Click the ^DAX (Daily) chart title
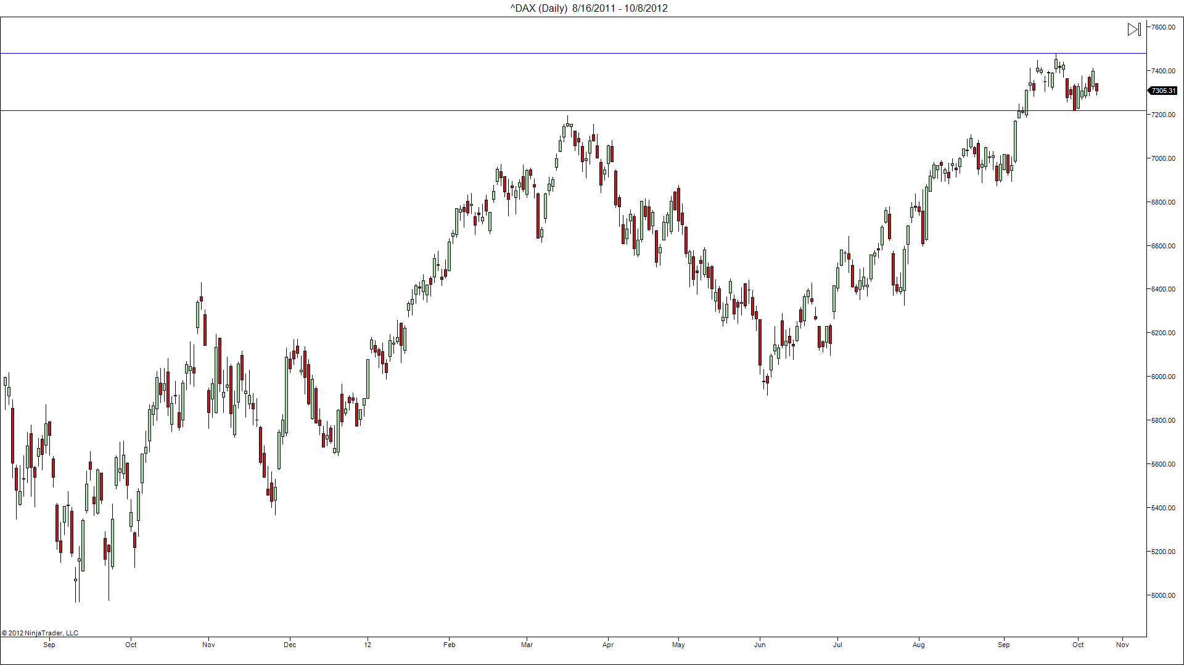 click(589, 8)
